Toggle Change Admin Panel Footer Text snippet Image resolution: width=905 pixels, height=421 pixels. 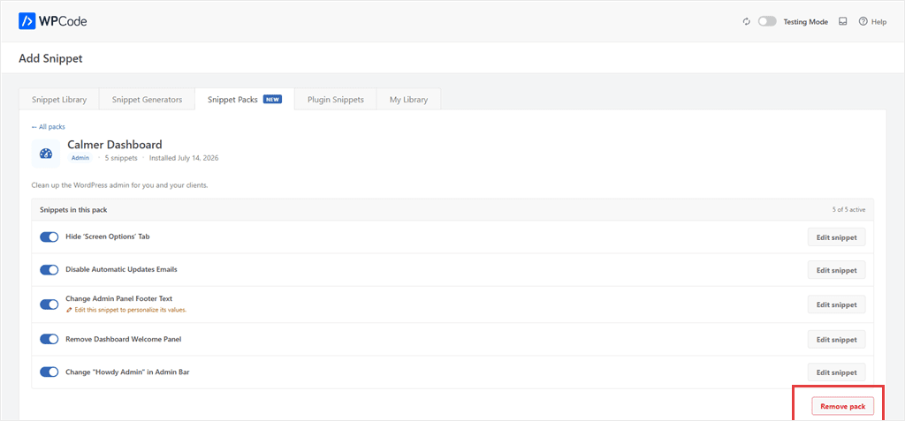(49, 304)
